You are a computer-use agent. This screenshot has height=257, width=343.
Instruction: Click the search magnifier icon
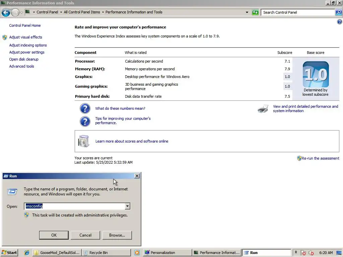(x=338, y=12)
